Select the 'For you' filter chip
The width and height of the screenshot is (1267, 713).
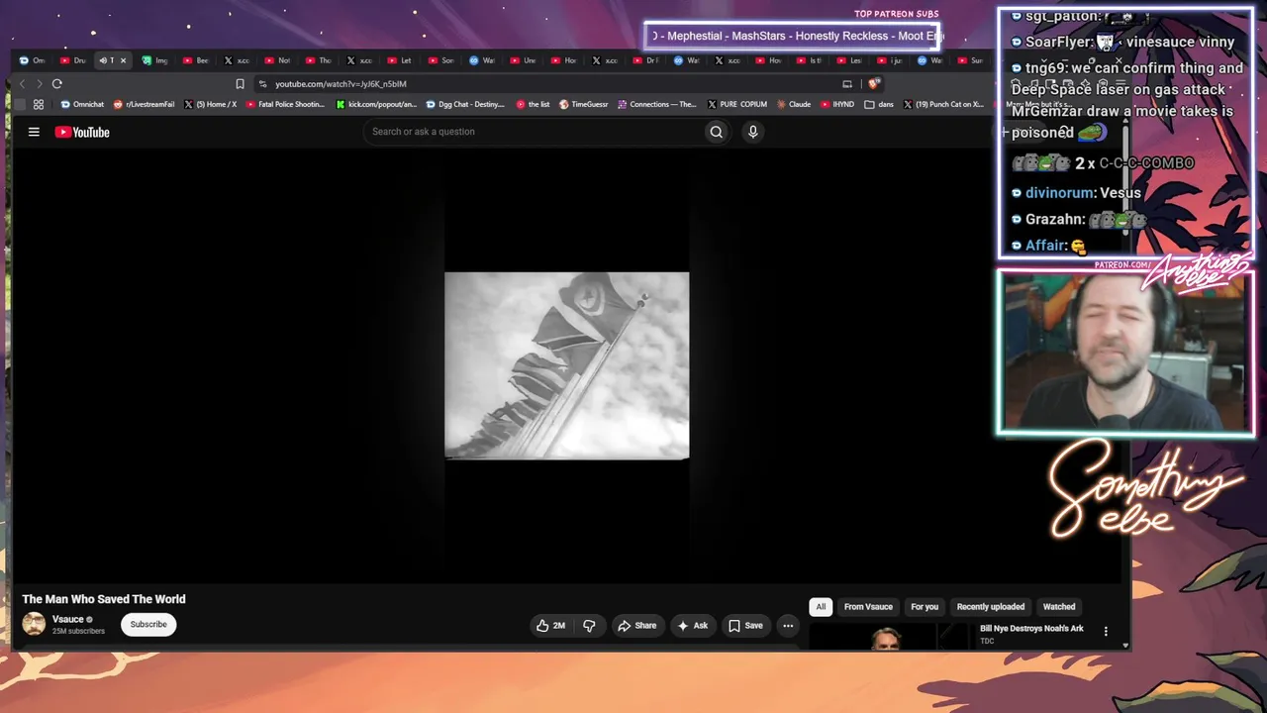click(x=925, y=607)
